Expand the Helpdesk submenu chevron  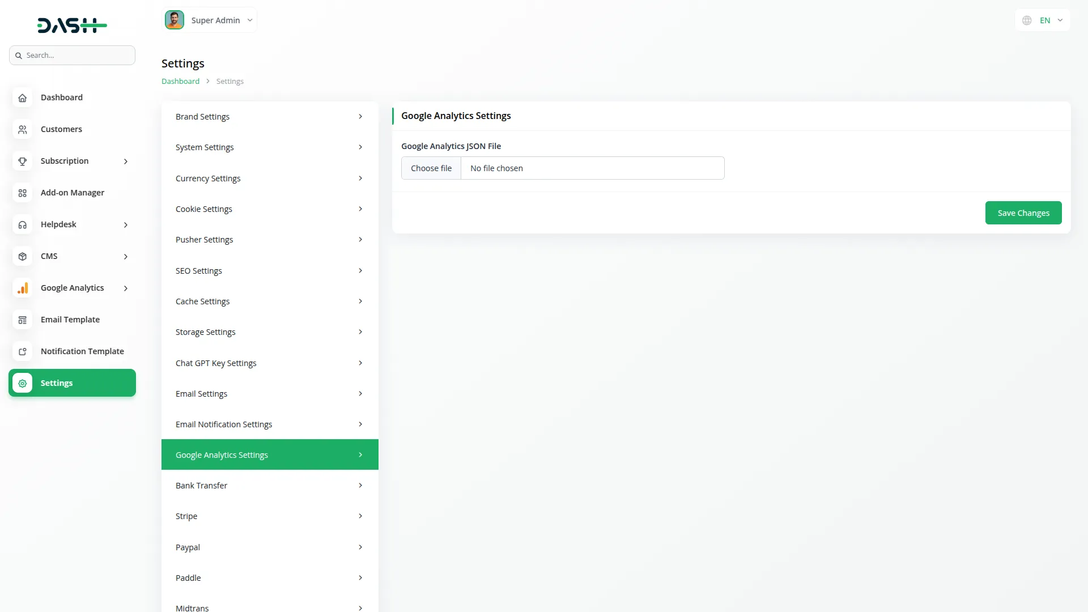(125, 224)
